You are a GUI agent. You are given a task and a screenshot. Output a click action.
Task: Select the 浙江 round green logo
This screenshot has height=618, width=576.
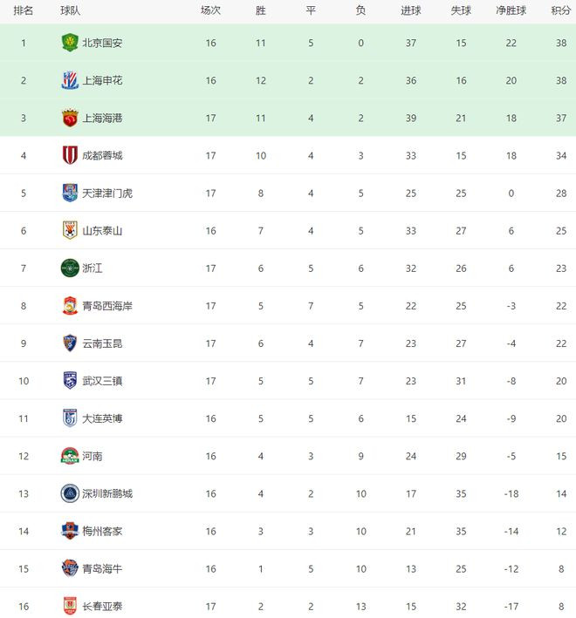(70, 268)
